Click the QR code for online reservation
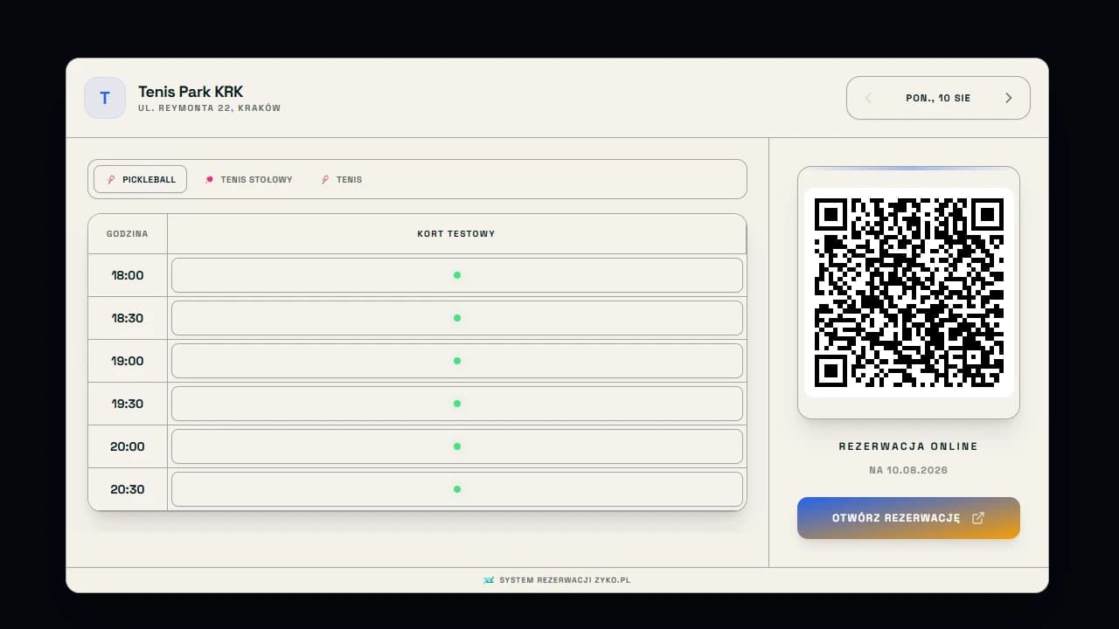Image resolution: width=1119 pixels, height=629 pixels. click(x=908, y=293)
